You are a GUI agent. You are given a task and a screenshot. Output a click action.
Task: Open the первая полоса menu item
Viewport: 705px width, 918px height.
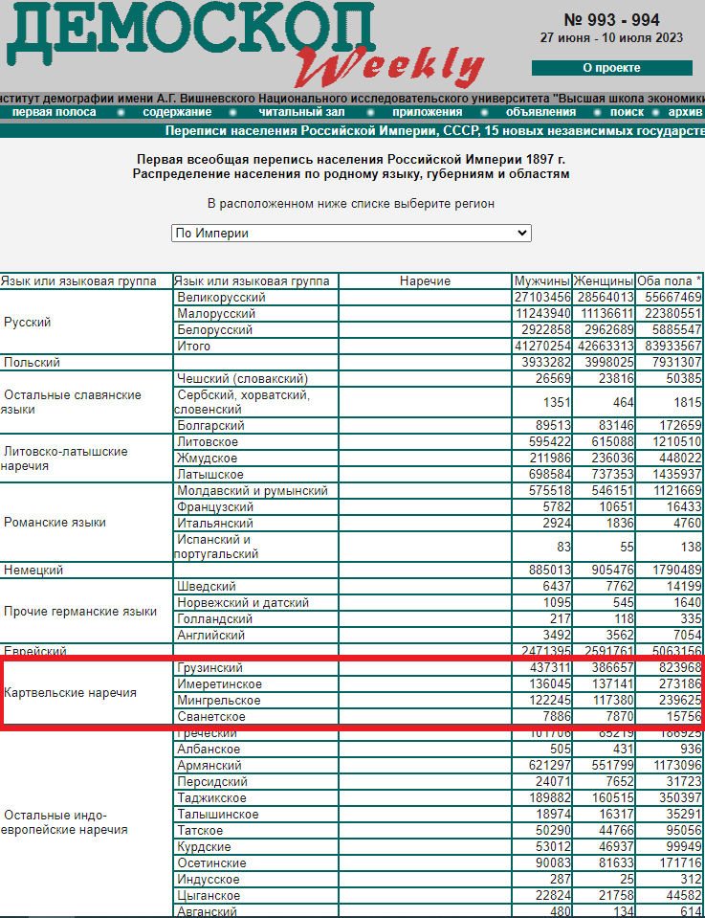tap(54, 112)
